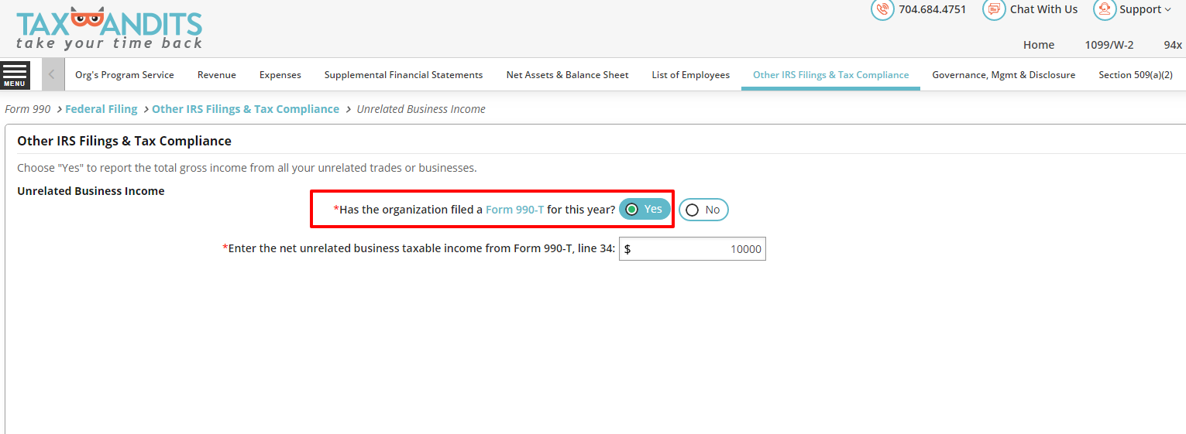Click the left arrow to scroll tabs back
The image size is (1186, 434).
[x=52, y=75]
